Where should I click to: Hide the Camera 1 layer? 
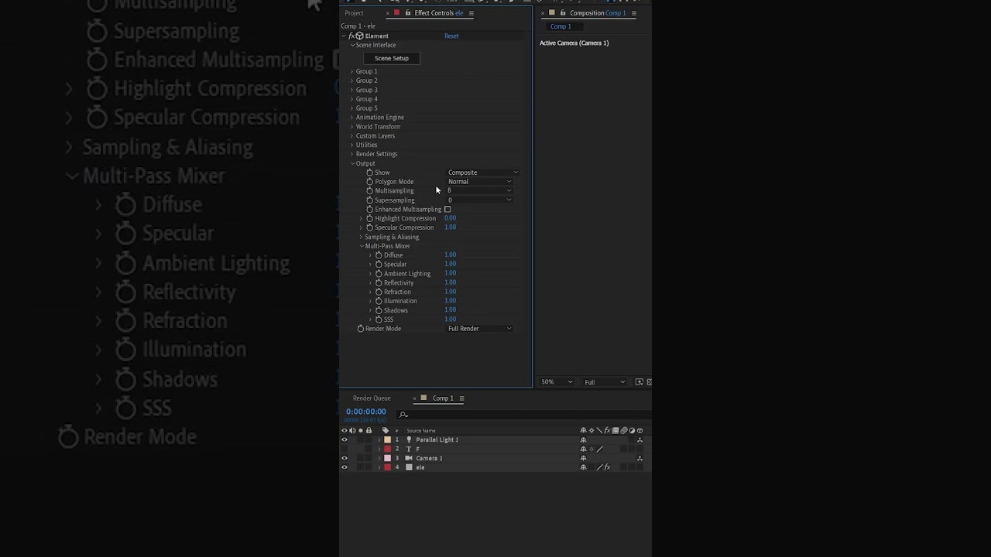345,458
